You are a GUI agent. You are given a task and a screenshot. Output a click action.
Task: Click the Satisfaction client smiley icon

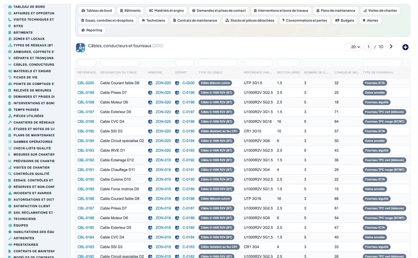pyautogui.click(x=10, y=206)
